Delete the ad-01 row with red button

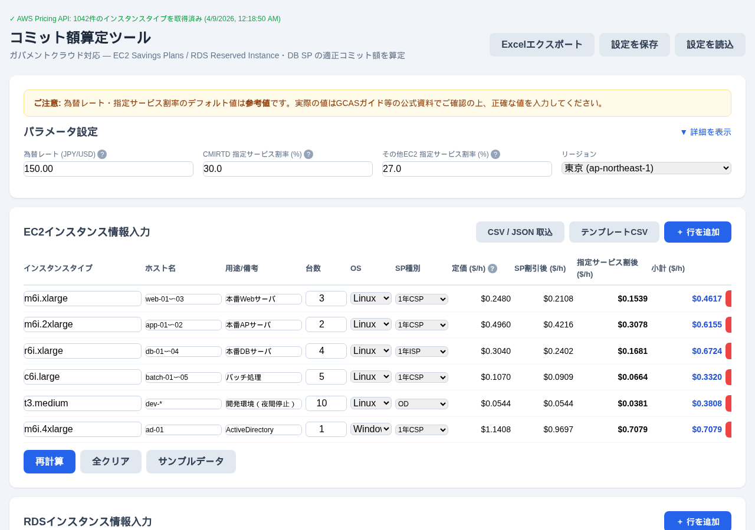[728, 429]
